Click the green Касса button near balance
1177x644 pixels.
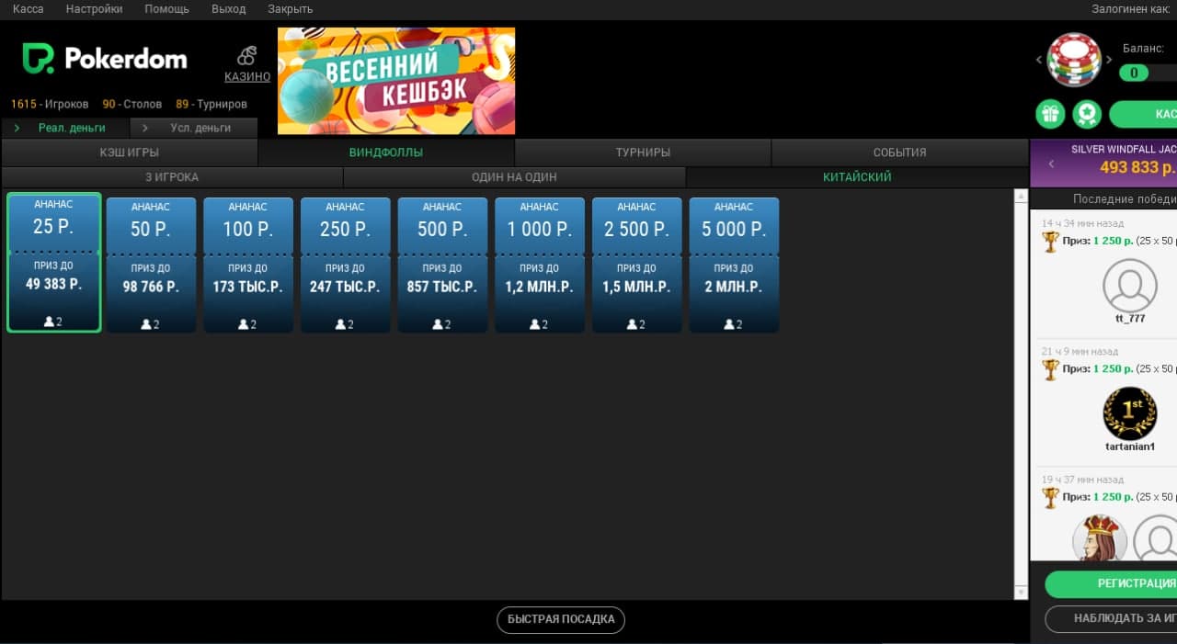[x=1143, y=114]
